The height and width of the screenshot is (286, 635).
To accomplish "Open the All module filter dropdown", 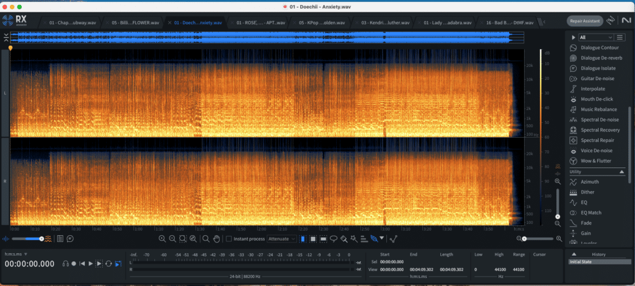I will (x=596, y=37).
